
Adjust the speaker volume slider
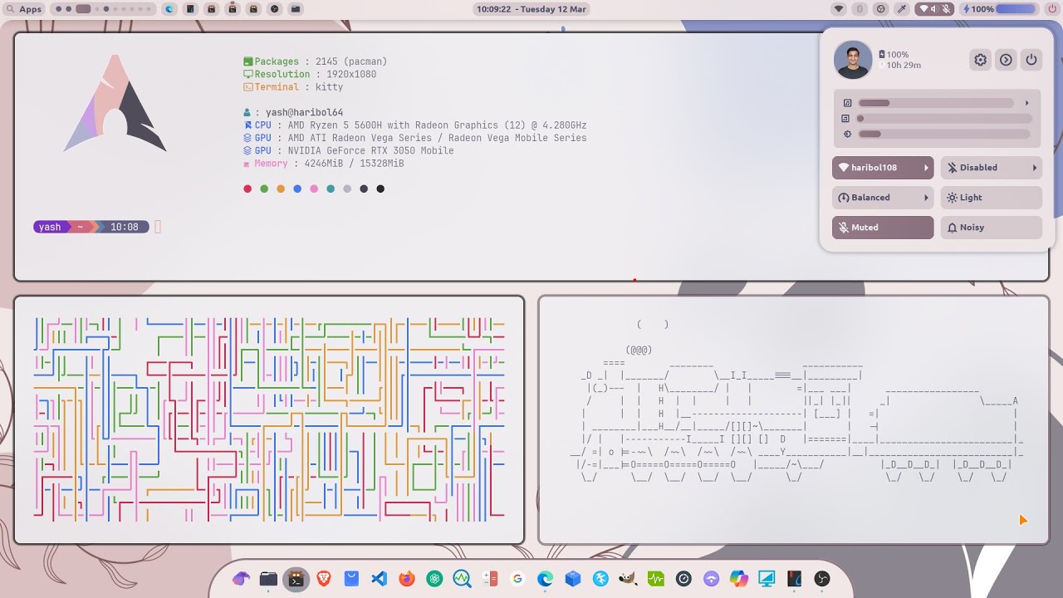936,103
